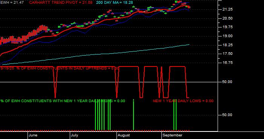Click the 200 DAY MA = 18.28 label
This screenshot has width=264, height=139.
coord(115,3)
